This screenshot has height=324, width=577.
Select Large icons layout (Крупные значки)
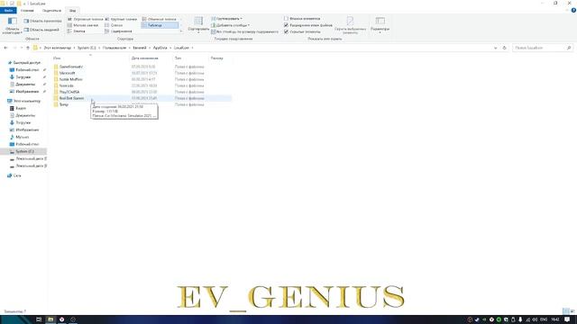[121, 19]
